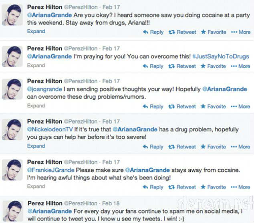This screenshot has height=223, width=254.
Task: Open More menu on the @joangrande tweet
Action: 241,106
